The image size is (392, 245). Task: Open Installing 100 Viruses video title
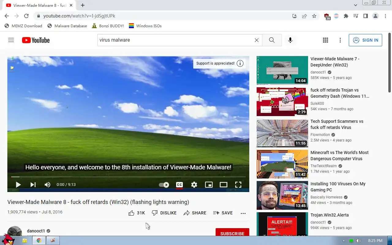coord(338,187)
